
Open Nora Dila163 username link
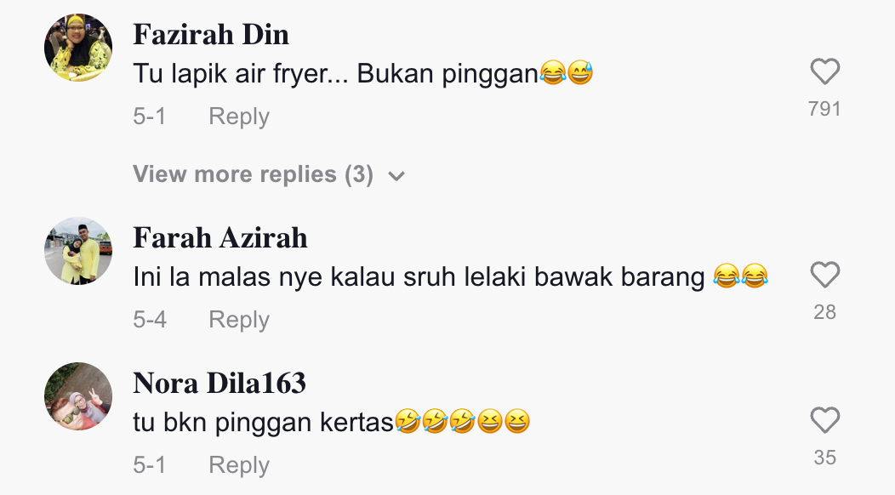click(x=219, y=384)
